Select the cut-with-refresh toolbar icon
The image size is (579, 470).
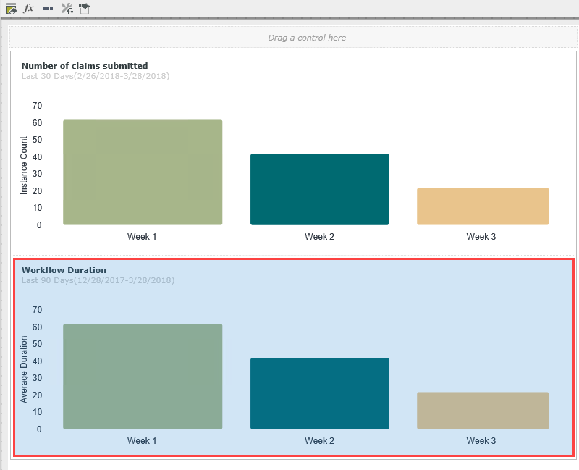pyautogui.click(x=65, y=8)
